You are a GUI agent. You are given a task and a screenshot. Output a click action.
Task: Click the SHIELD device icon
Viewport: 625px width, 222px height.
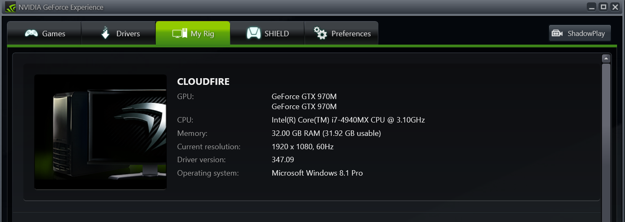pyautogui.click(x=253, y=33)
